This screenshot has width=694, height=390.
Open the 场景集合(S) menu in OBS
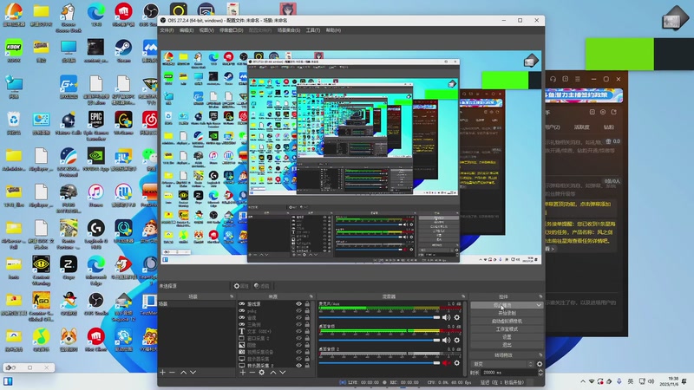[x=289, y=30]
